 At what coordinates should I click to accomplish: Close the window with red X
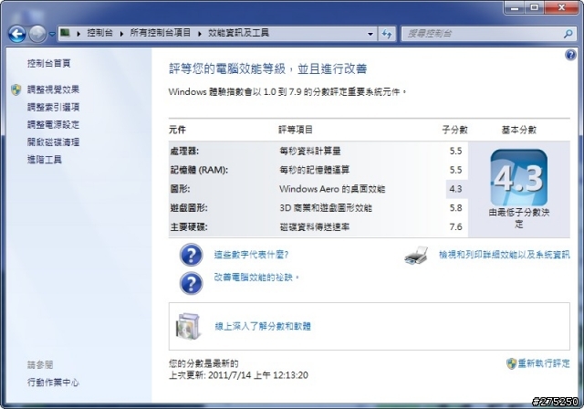561,7
